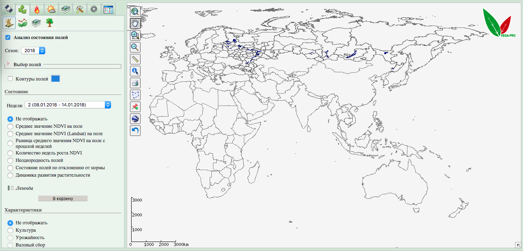
Task: Select the info pointer identify tool
Action: [x=135, y=71]
